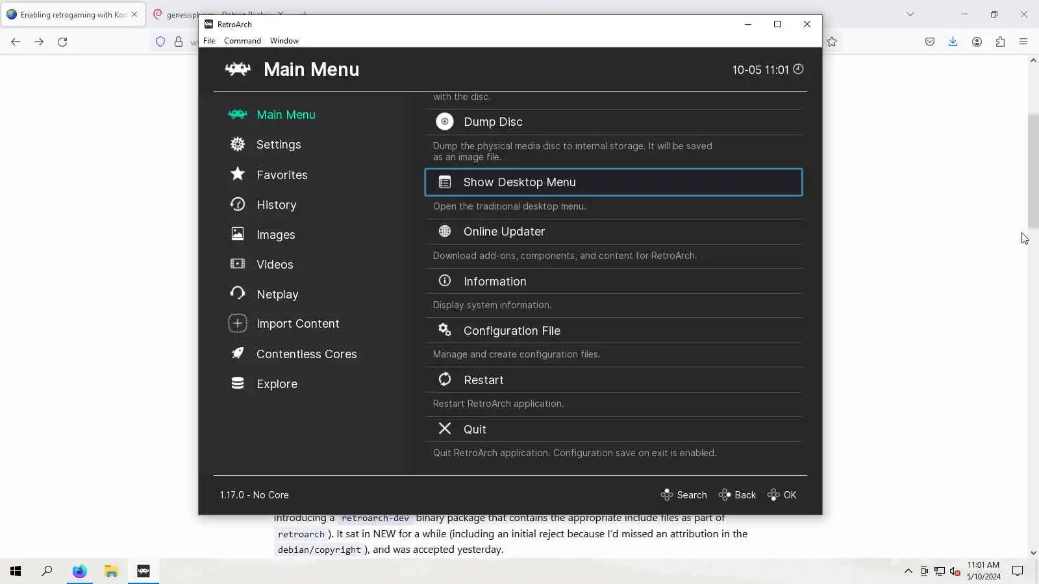Image resolution: width=1039 pixels, height=584 pixels.
Task: Click the OK gamepad icon in footer
Action: coord(773,495)
